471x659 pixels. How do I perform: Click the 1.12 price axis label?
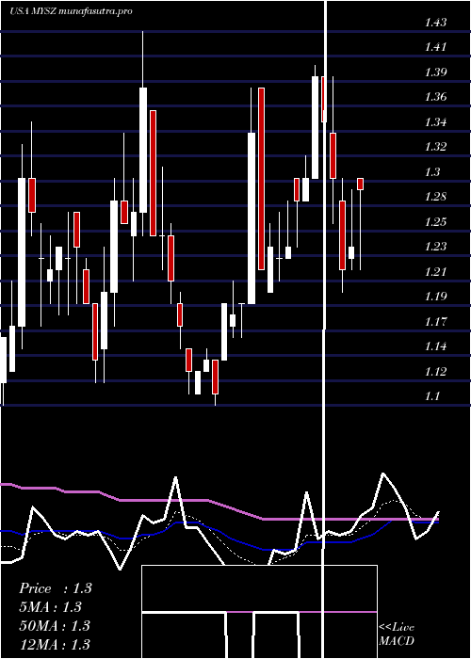[435, 372]
